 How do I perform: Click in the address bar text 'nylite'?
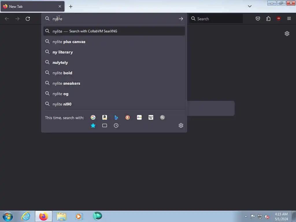58,19
